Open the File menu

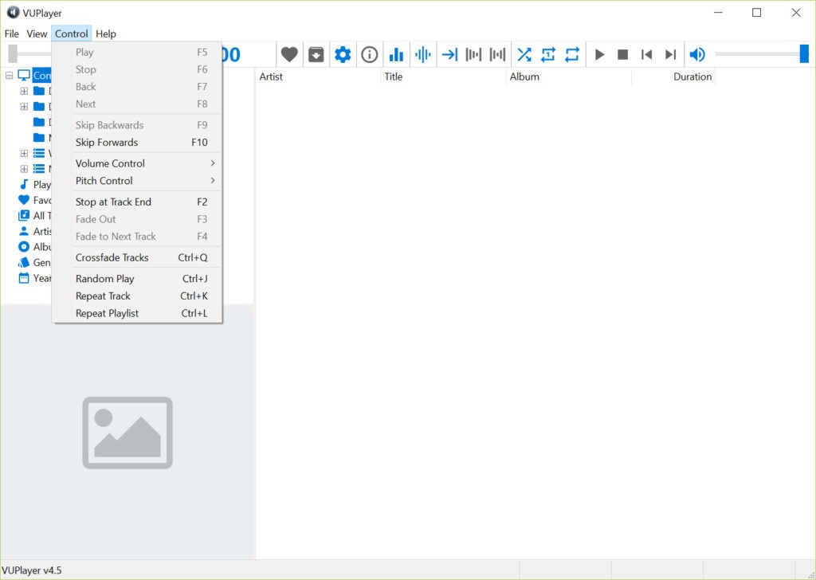pos(11,33)
